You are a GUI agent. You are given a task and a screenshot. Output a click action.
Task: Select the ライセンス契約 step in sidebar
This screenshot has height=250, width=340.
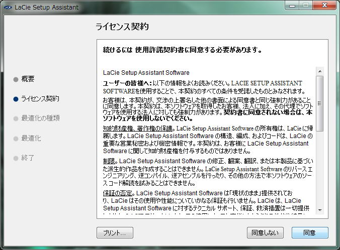coord(40,99)
